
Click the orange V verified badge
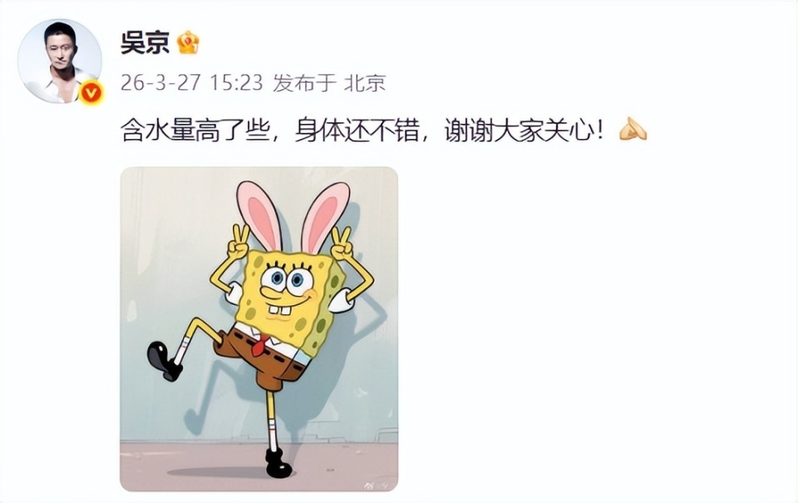pos(91,92)
